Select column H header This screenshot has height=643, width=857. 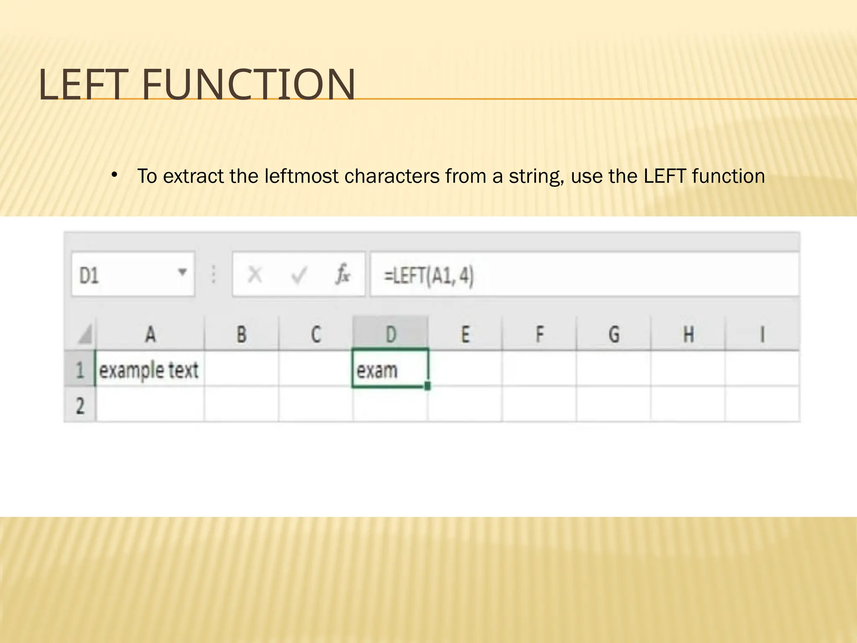688,334
